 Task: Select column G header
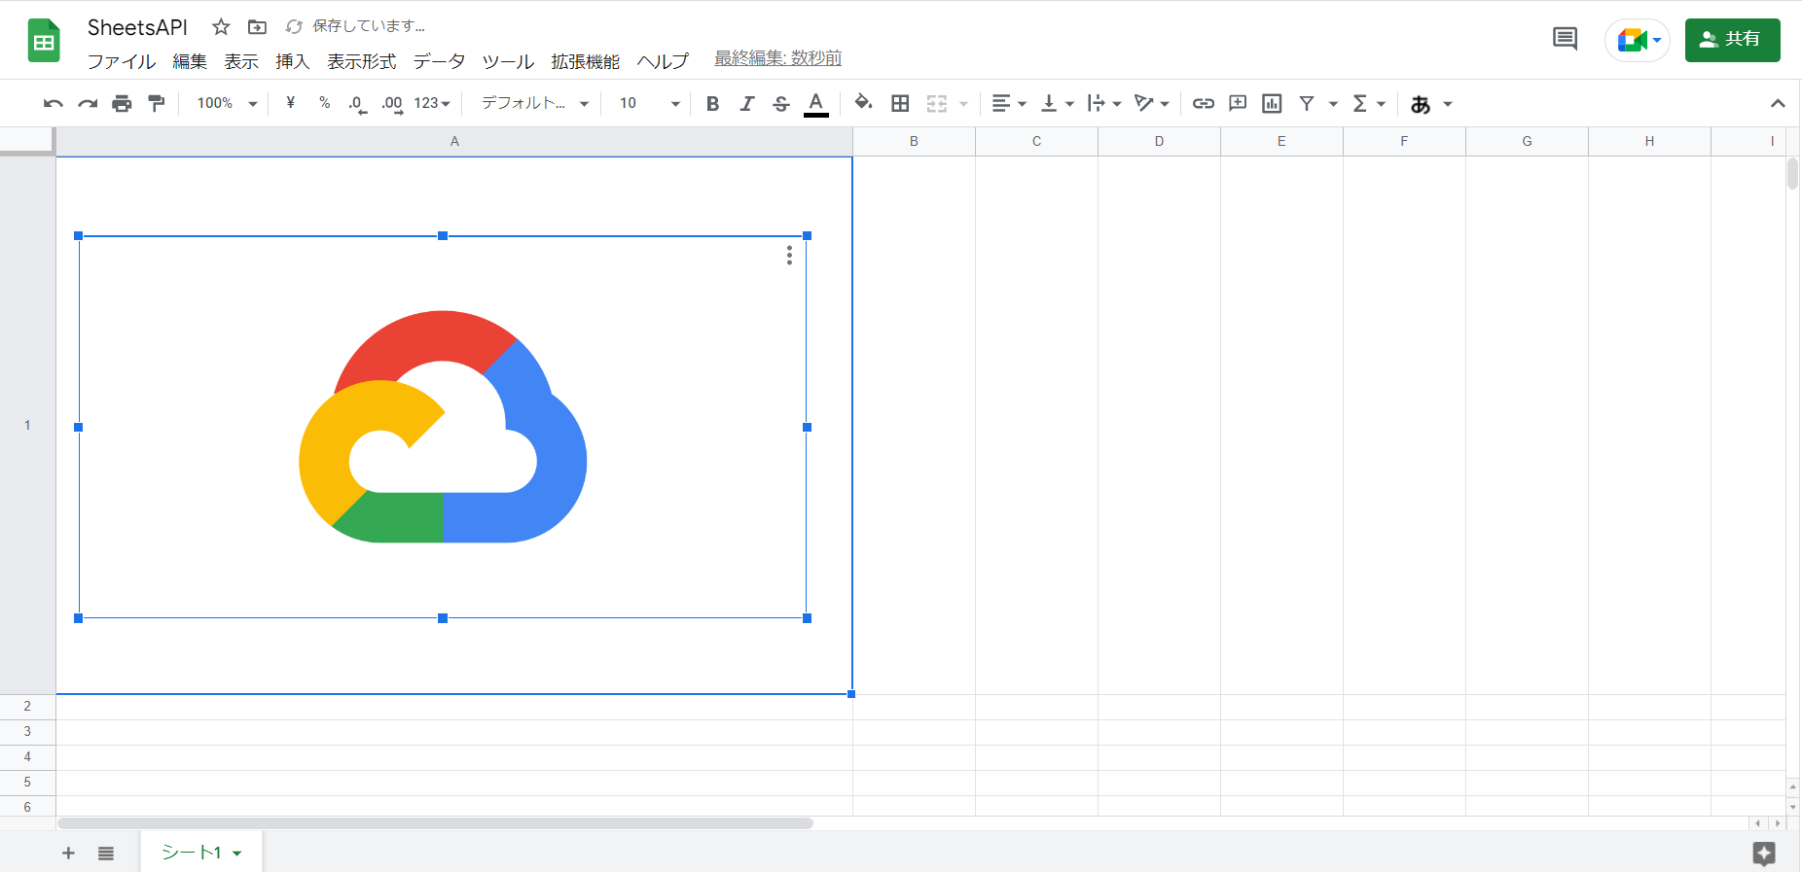1527,142
